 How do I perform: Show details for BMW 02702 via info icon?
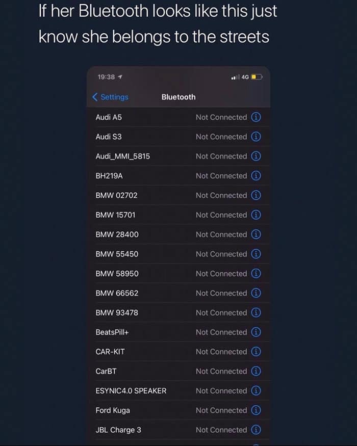click(257, 195)
